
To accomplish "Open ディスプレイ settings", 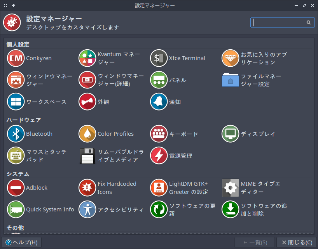I will click(248, 134).
